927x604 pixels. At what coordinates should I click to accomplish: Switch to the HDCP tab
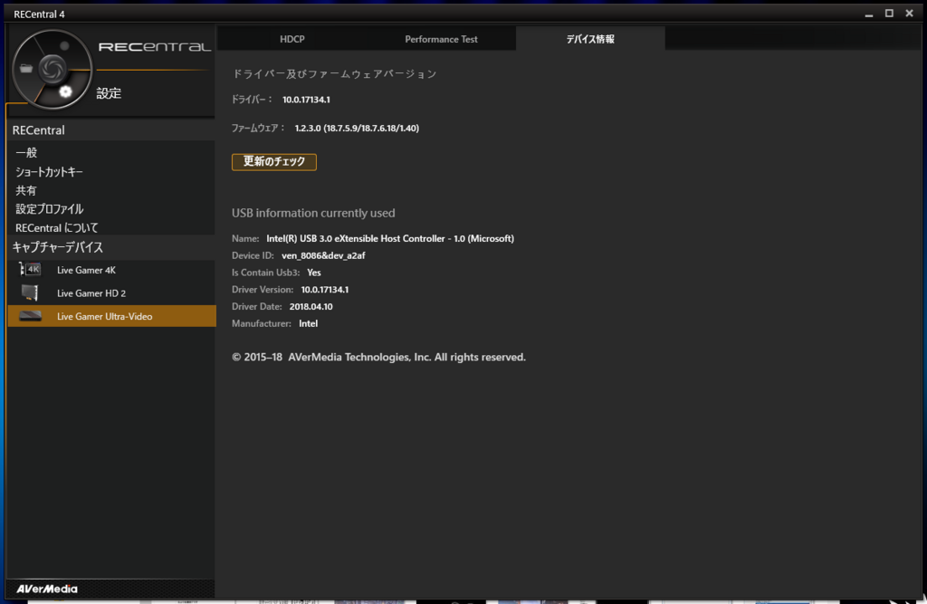[x=292, y=39]
